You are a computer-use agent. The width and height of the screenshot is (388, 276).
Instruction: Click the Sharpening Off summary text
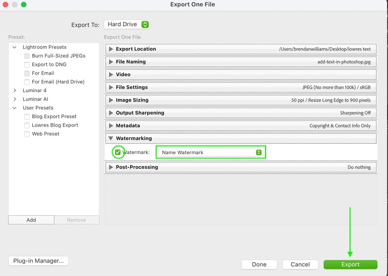355,113
